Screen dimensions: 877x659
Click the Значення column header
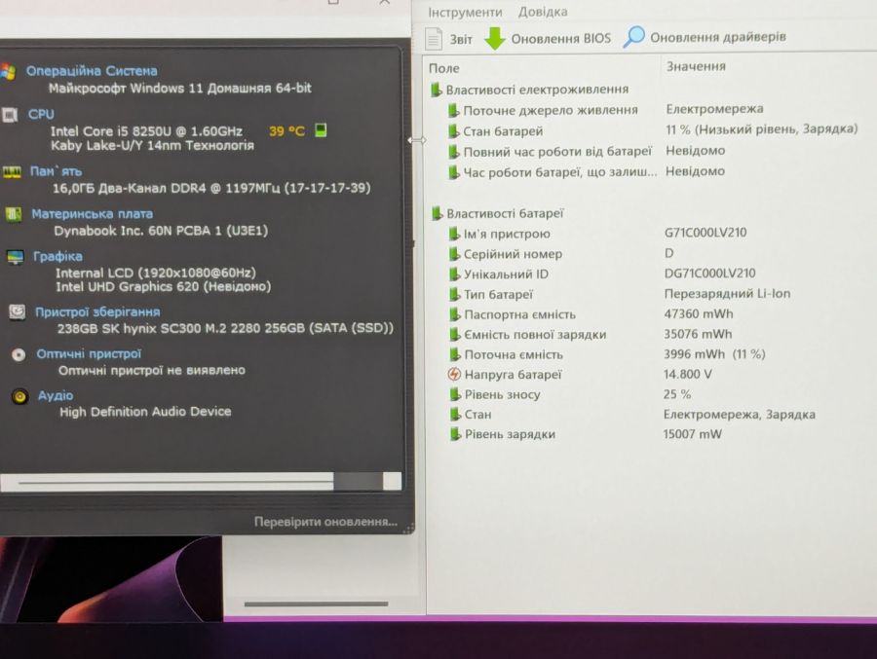(x=695, y=66)
